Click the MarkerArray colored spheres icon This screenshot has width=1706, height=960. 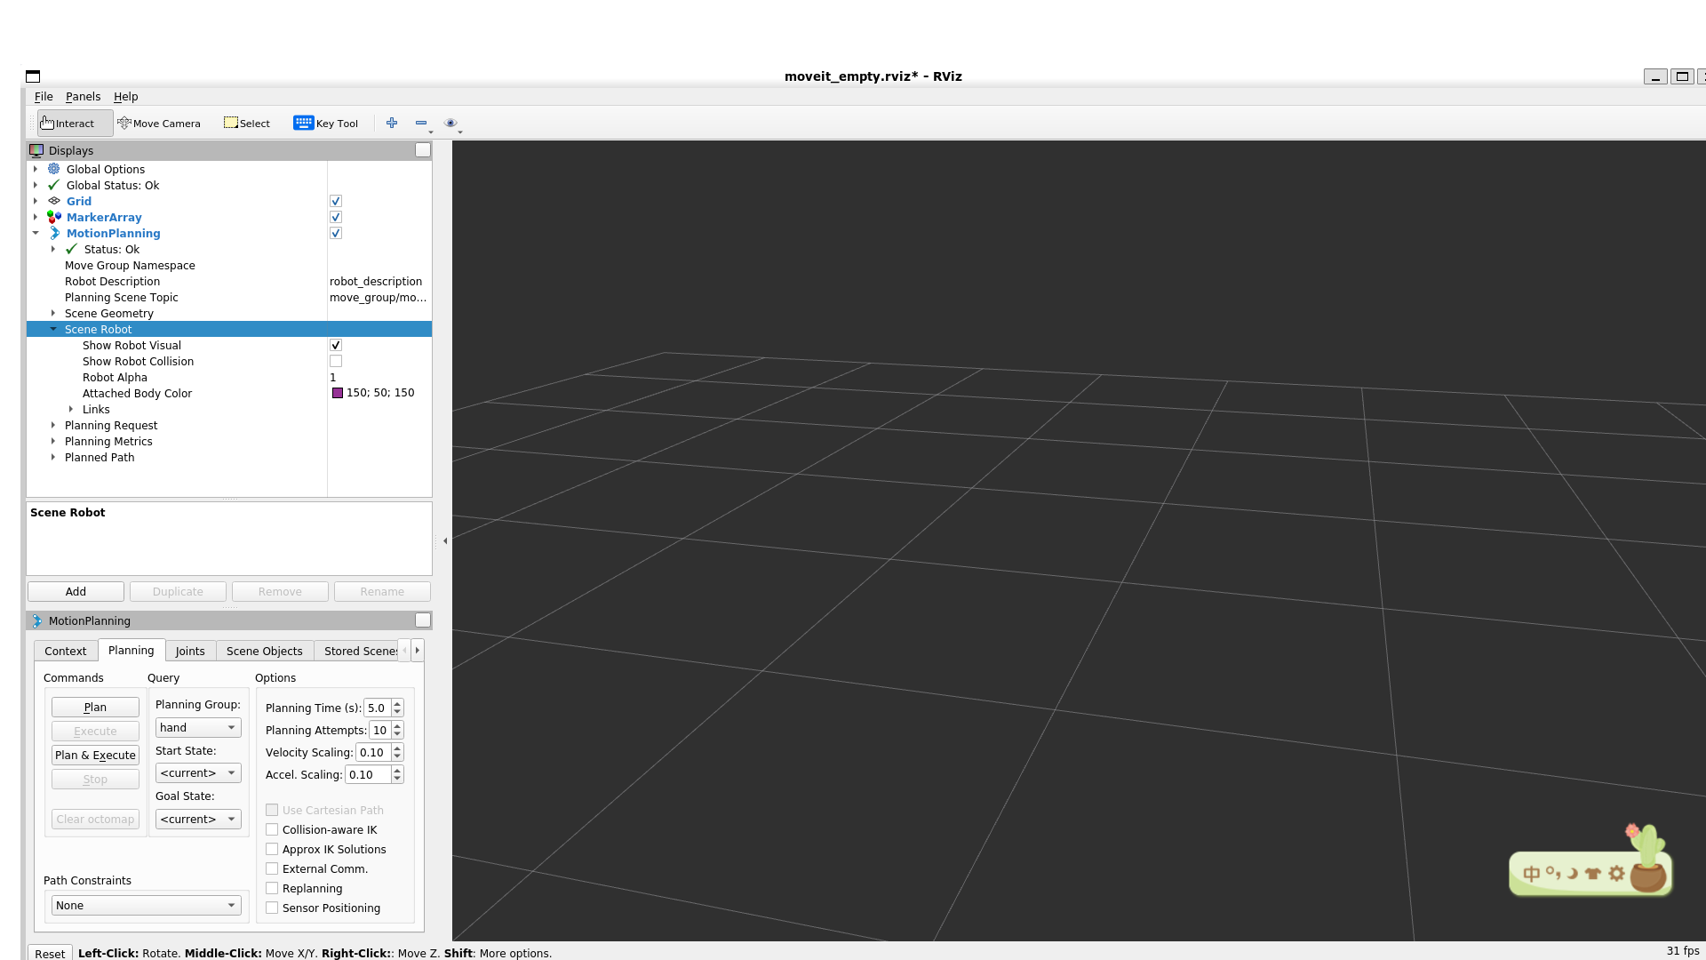click(54, 217)
